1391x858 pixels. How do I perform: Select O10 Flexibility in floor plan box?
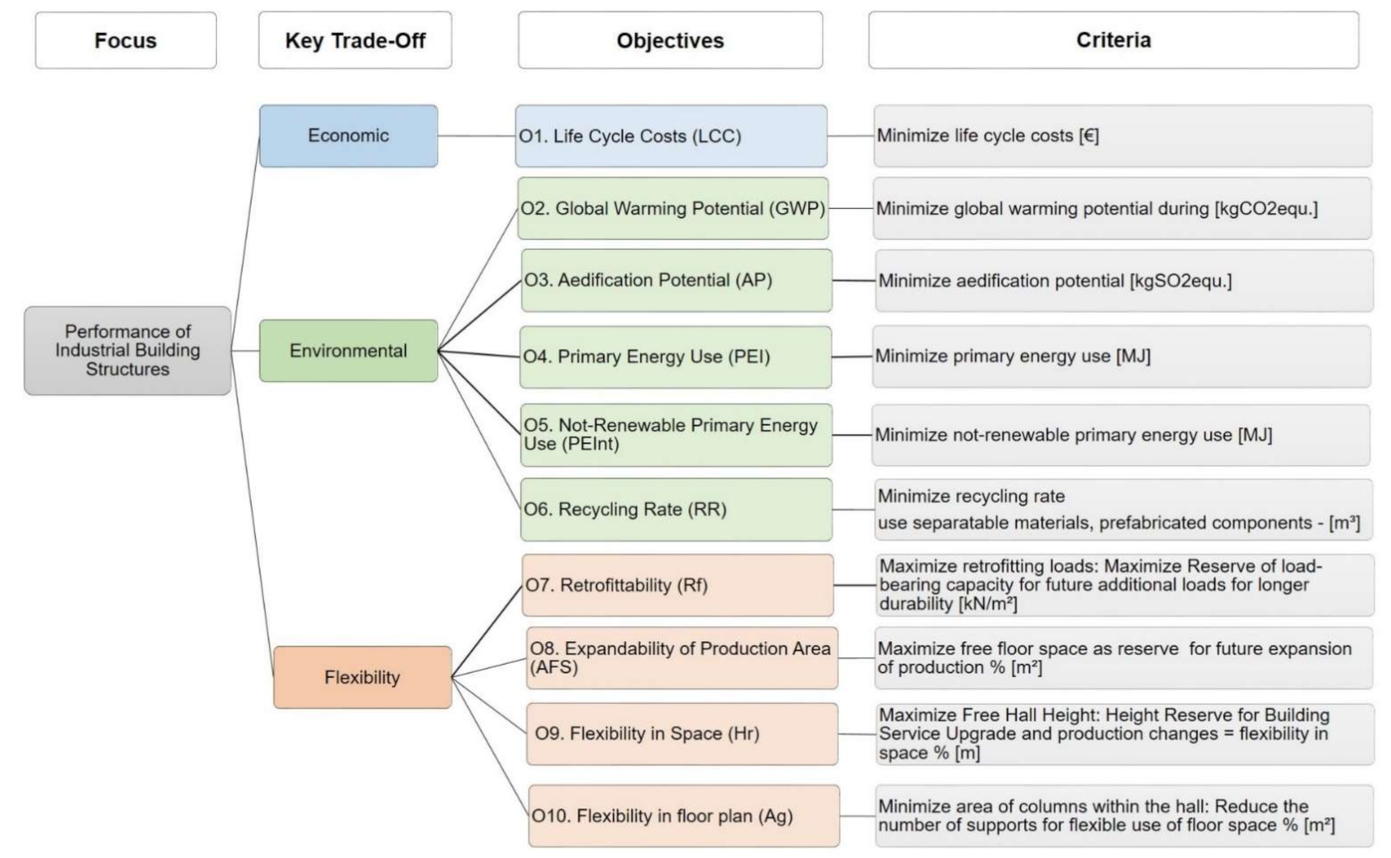tap(683, 815)
